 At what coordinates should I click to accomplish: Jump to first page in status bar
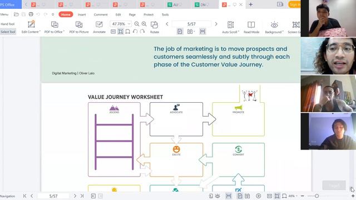coord(24,196)
